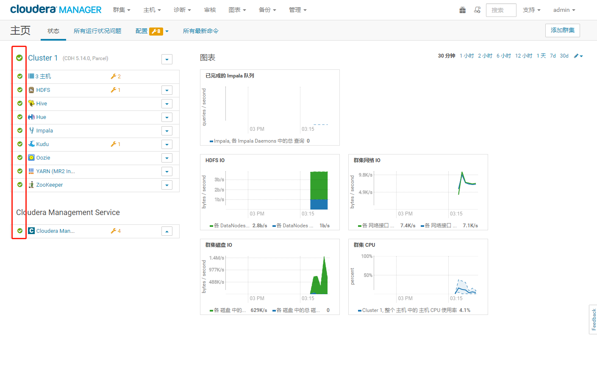Image resolution: width=597 pixels, height=367 pixels.
Task: Open the parcels gift box icon
Action: (463, 10)
